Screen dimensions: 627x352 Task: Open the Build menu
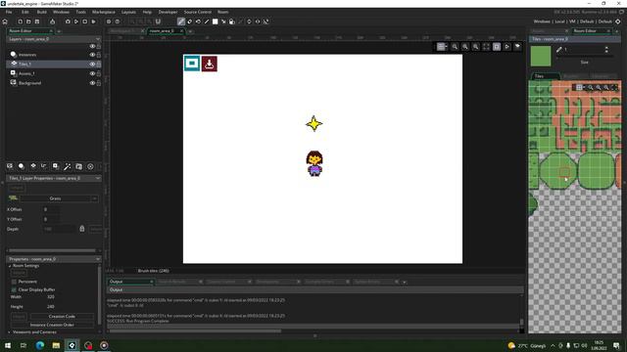[41, 12]
